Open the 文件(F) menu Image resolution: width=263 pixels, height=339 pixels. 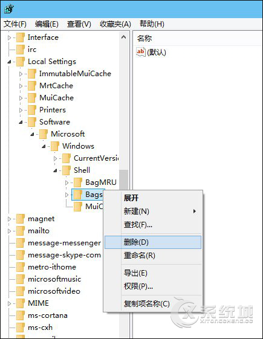(15, 24)
